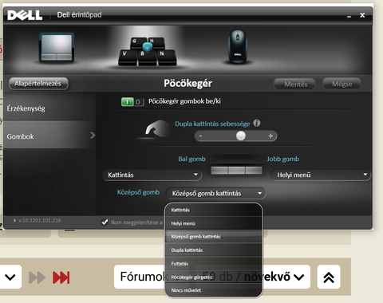Open Jobb gomb Helyi menü dropdown
383x303 pixels.
321,175
